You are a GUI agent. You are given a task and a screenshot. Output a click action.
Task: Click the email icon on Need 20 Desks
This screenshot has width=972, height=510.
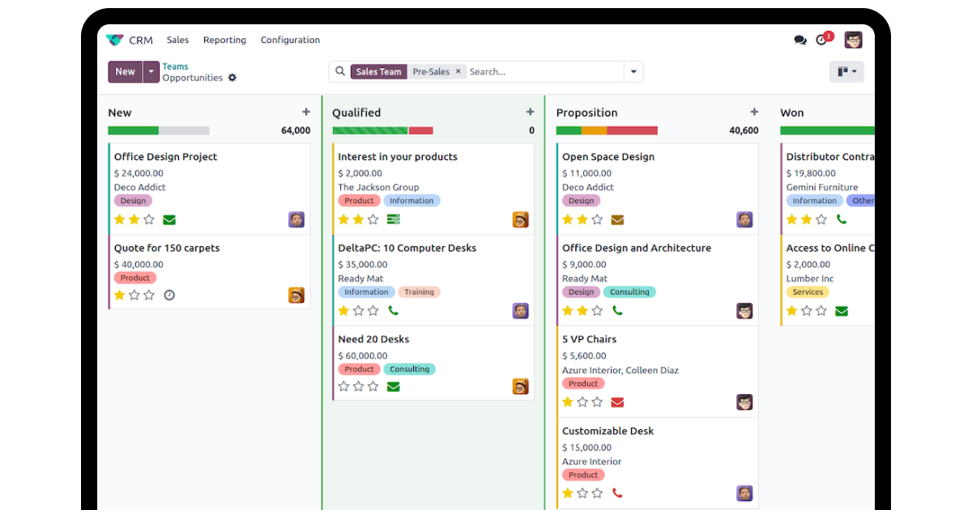[x=394, y=386]
